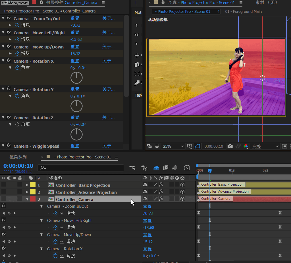Switch to the 渲染队列 tab
This screenshot has height=263, width=291.
18,157
